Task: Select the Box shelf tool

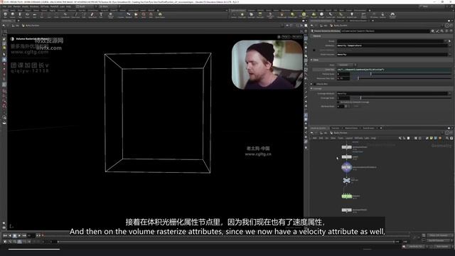Action: (5, 15)
